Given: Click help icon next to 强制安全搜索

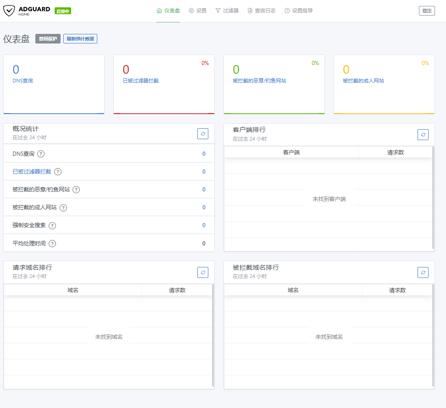Looking at the screenshot, I should [x=52, y=225].
